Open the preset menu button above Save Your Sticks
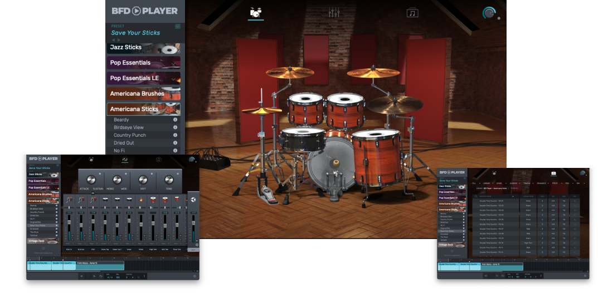613x293 pixels. click(178, 26)
